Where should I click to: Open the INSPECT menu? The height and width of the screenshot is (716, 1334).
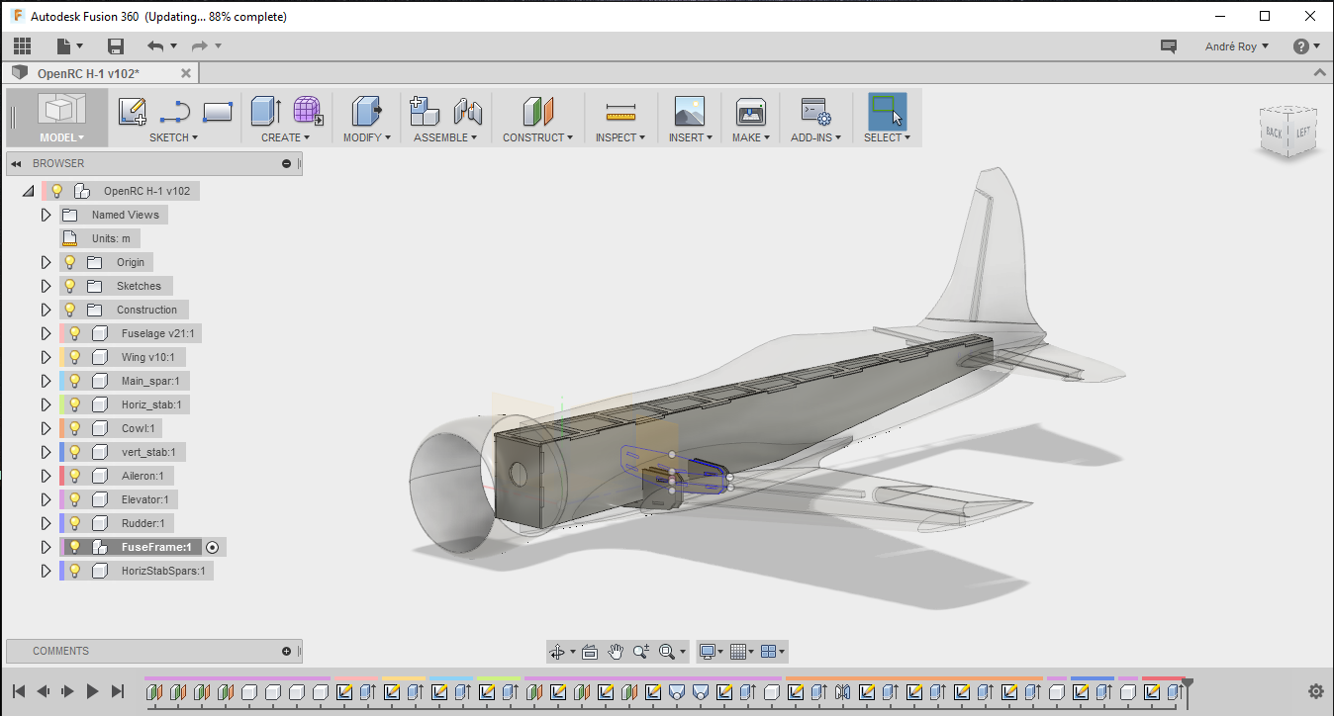(x=619, y=137)
